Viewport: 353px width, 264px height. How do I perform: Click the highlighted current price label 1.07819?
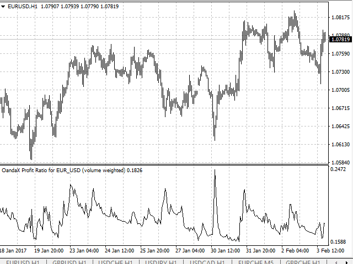(341, 40)
